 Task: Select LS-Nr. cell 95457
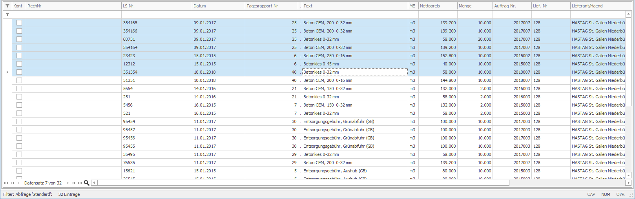[x=157, y=130]
